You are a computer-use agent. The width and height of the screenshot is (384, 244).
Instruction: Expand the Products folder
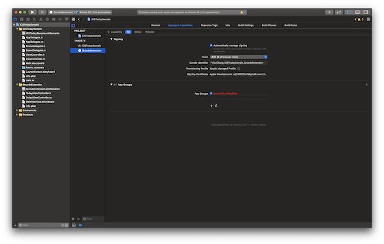click(17, 115)
